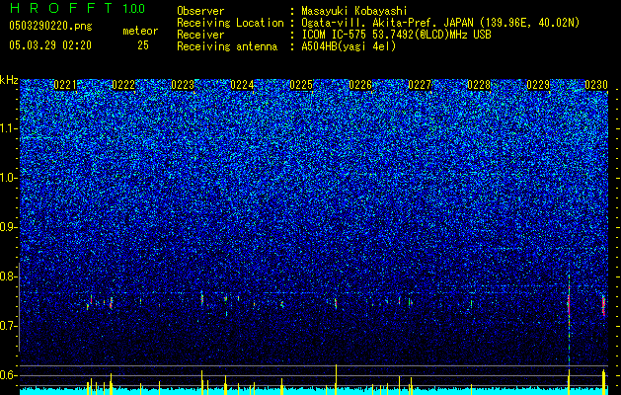Click the 0221 time marker
The width and height of the screenshot is (621, 395).
65,85
